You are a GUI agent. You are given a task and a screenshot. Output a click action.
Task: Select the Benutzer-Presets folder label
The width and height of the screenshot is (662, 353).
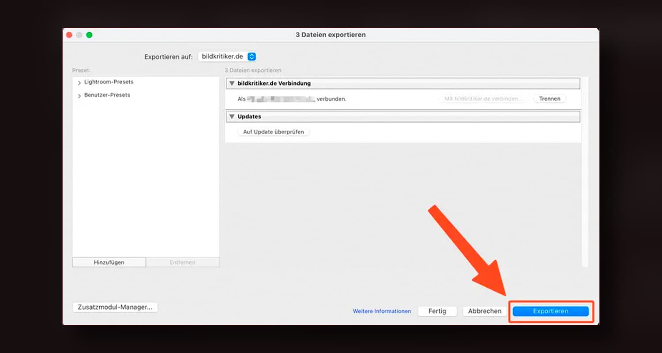coord(107,95)
